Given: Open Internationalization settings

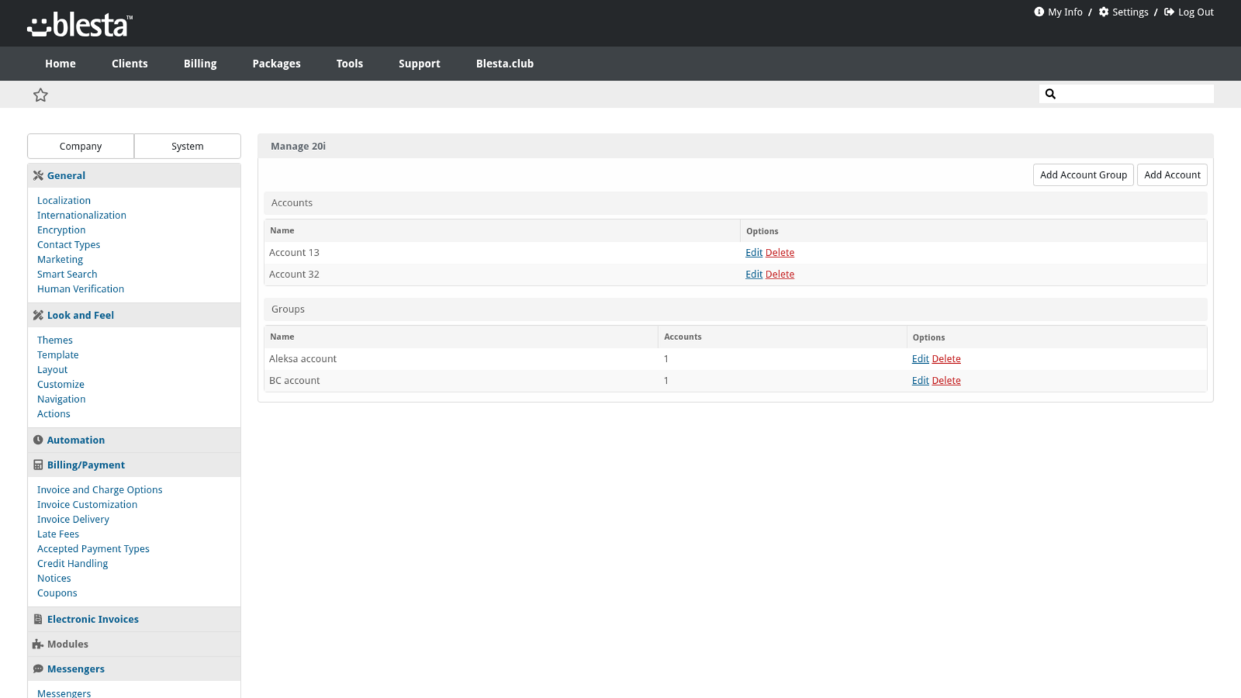Looking at the screenshot, I should (81, 215).
